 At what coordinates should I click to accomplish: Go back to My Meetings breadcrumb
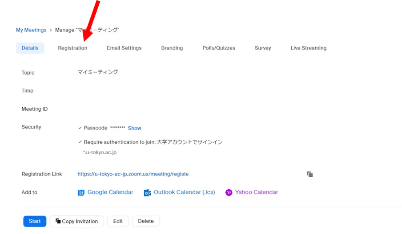tap(31, 30)
